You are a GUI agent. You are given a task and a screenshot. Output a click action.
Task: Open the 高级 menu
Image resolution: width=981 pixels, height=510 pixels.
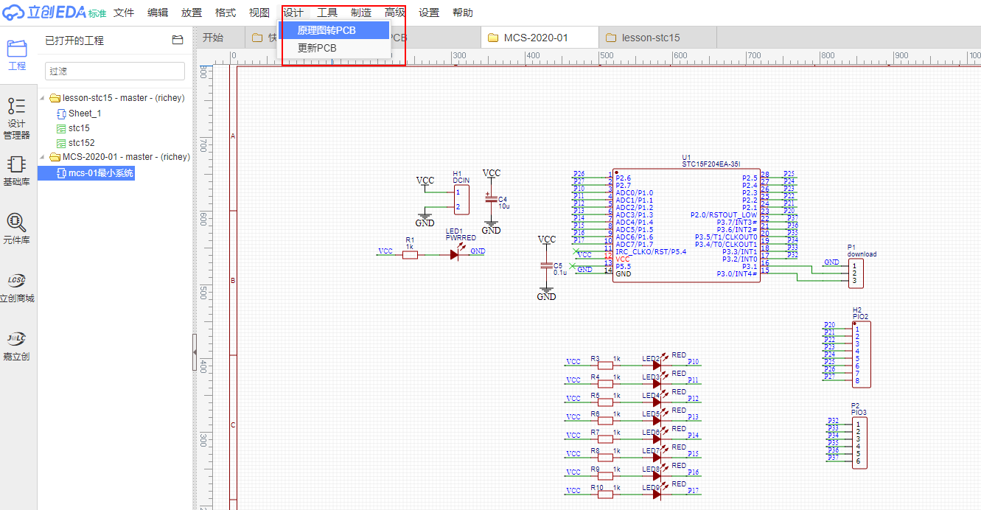[395, 13]
